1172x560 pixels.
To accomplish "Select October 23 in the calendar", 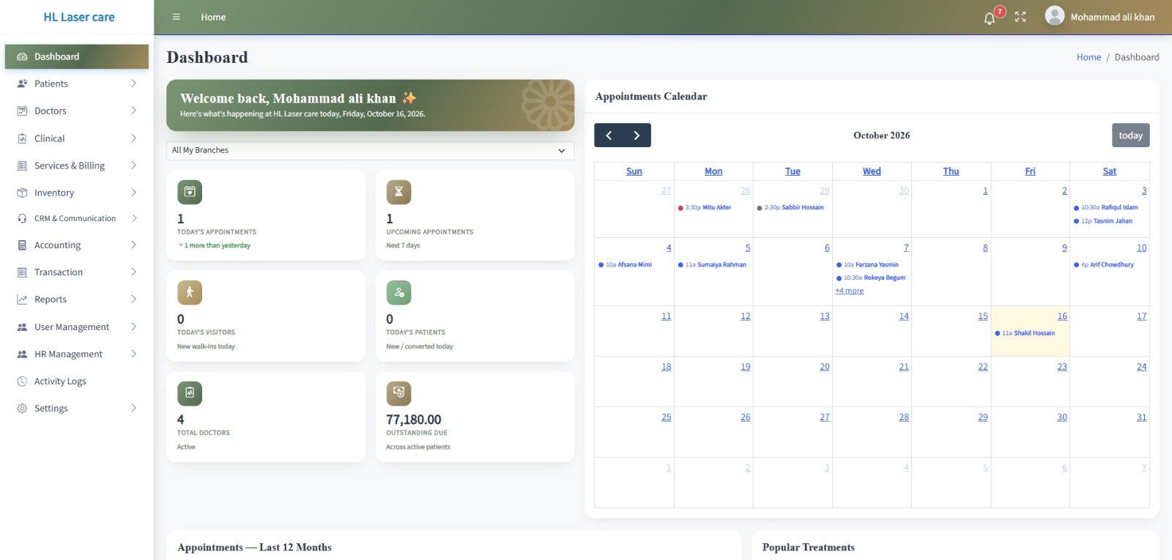I will [x=1062, y=367].
